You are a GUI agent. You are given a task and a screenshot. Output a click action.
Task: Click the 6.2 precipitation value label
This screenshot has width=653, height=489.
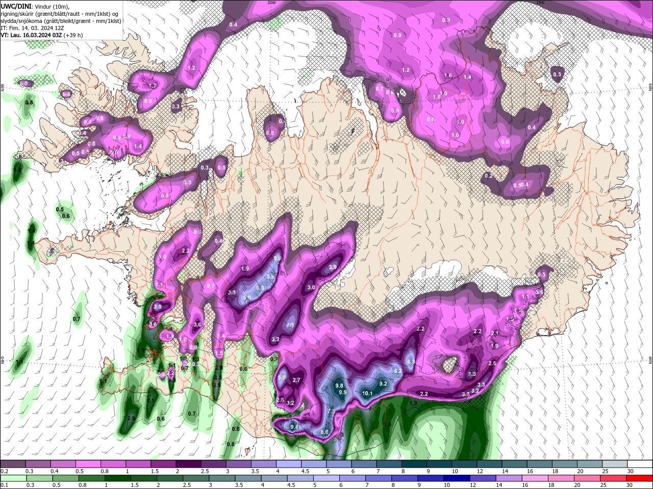398,371
